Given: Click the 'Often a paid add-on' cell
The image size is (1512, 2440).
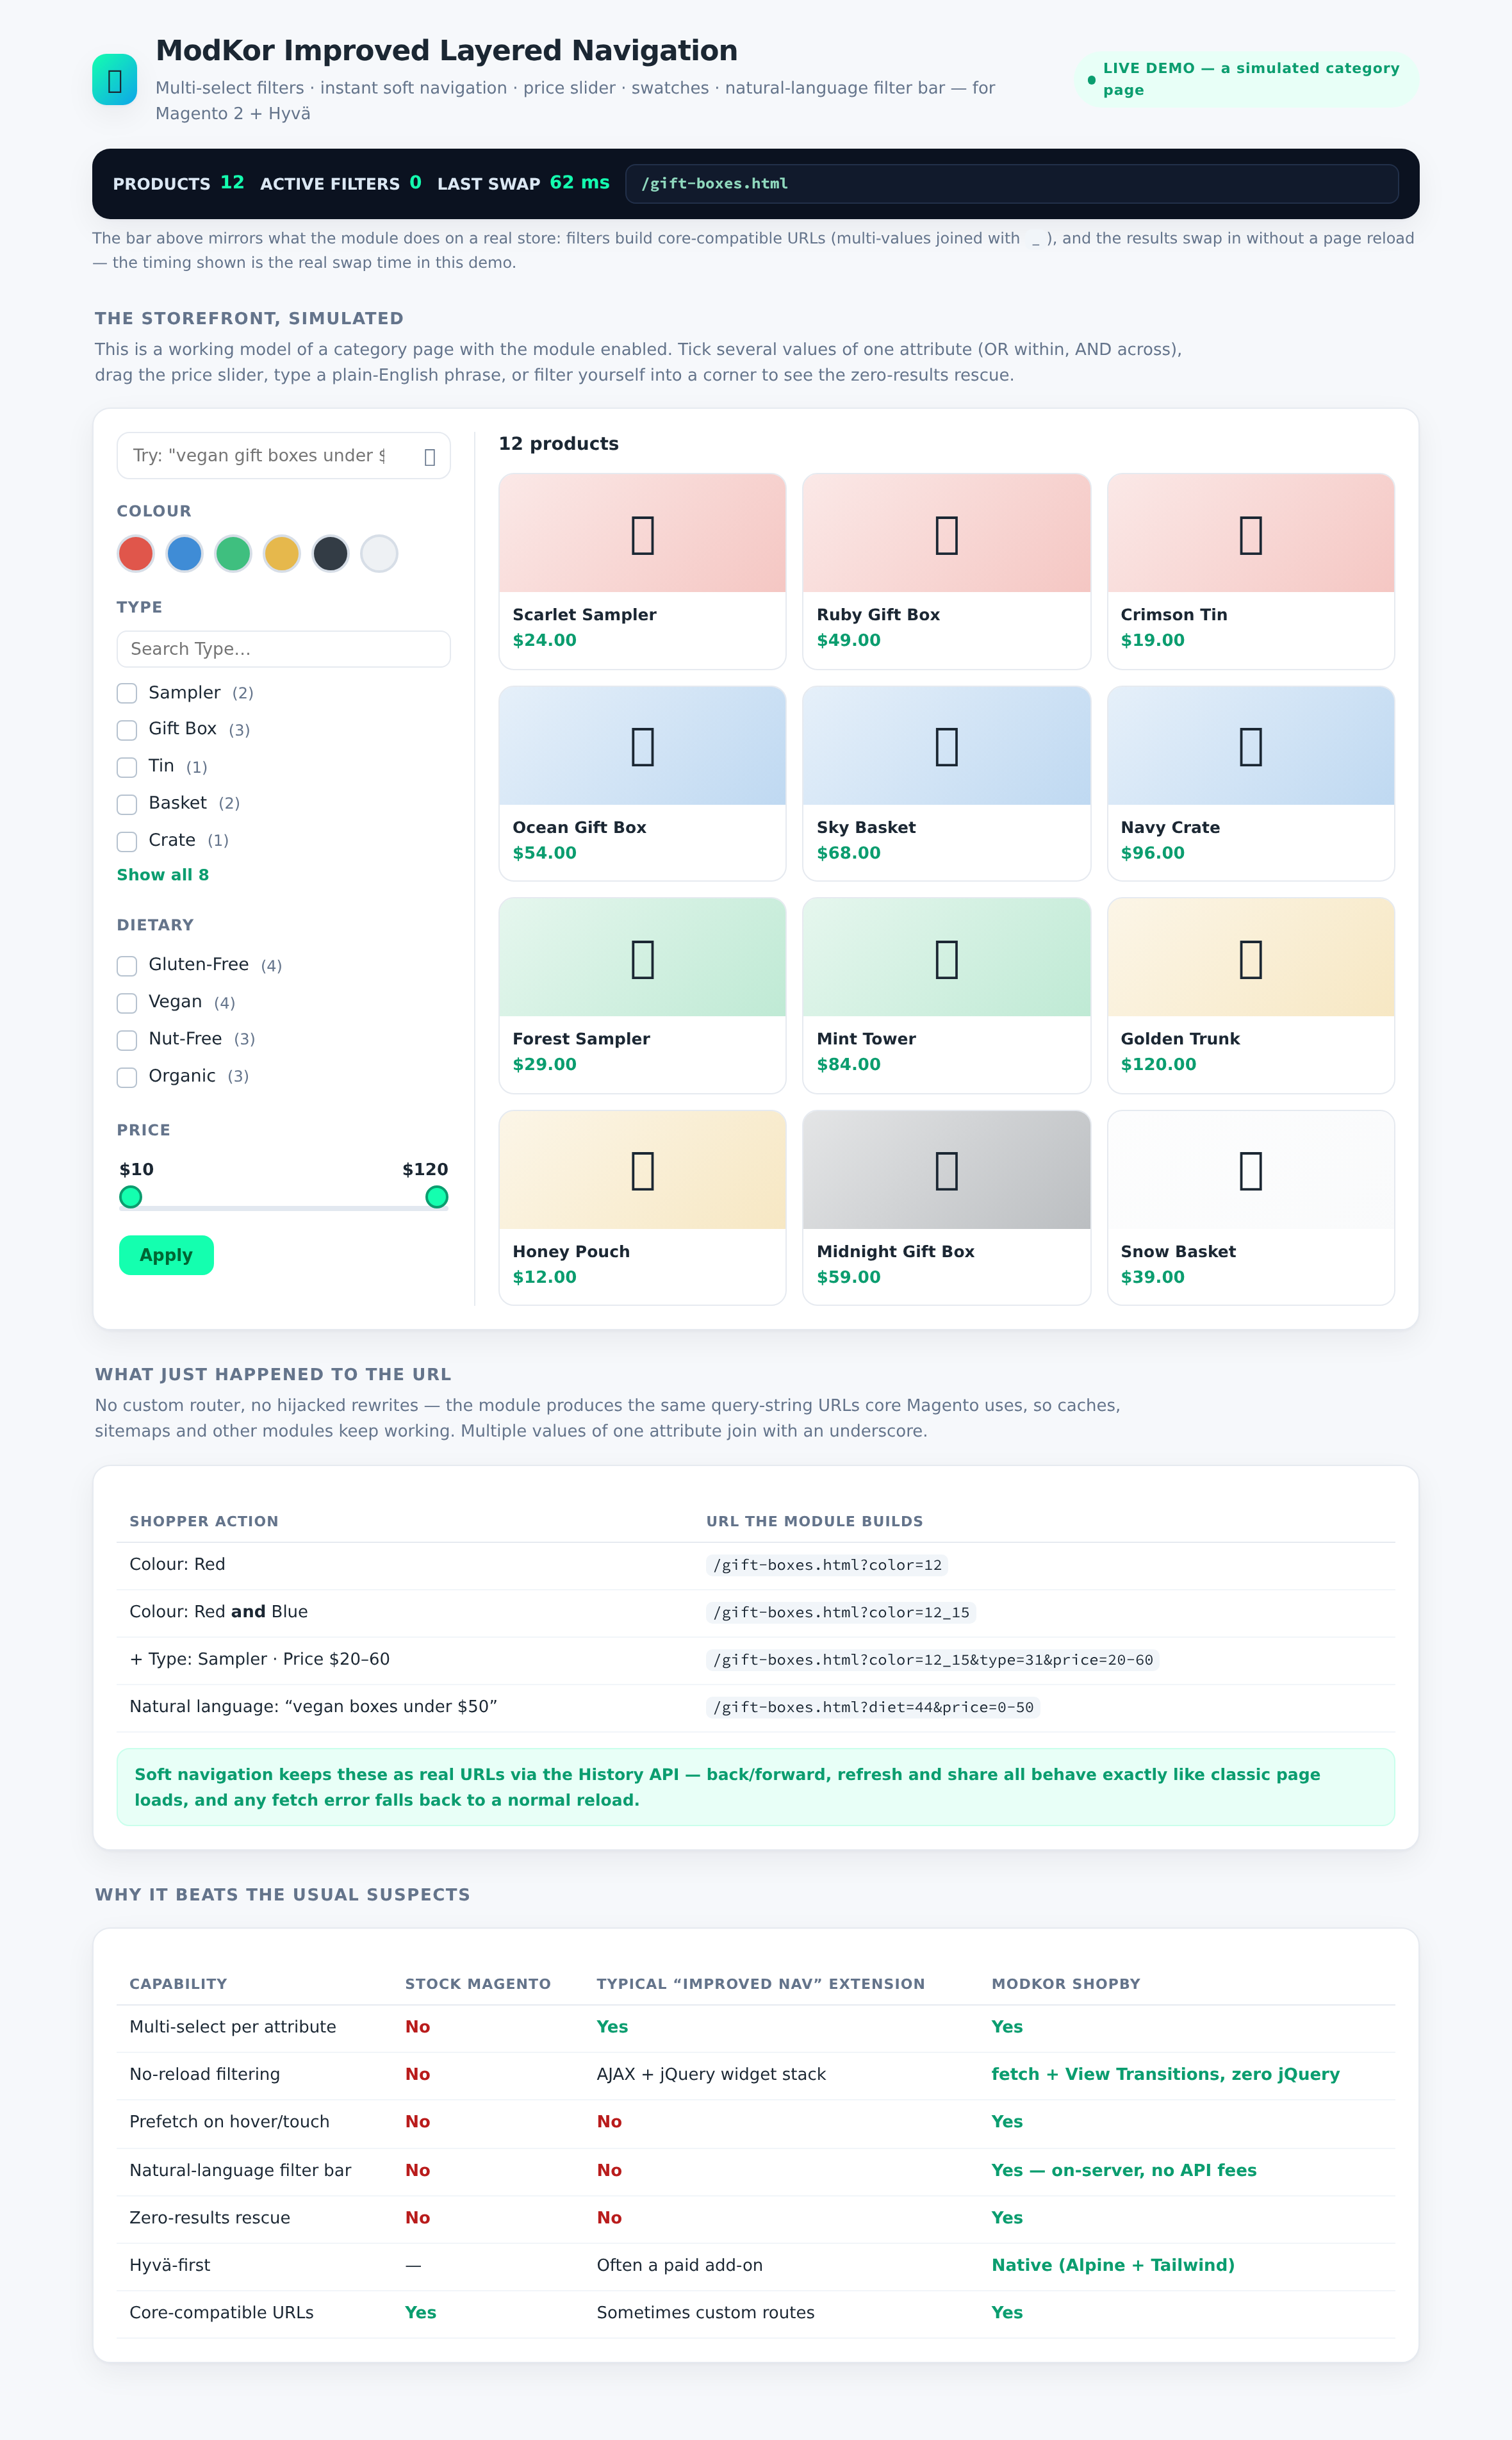Looking at the screenshot, I should click(679, 2266).
